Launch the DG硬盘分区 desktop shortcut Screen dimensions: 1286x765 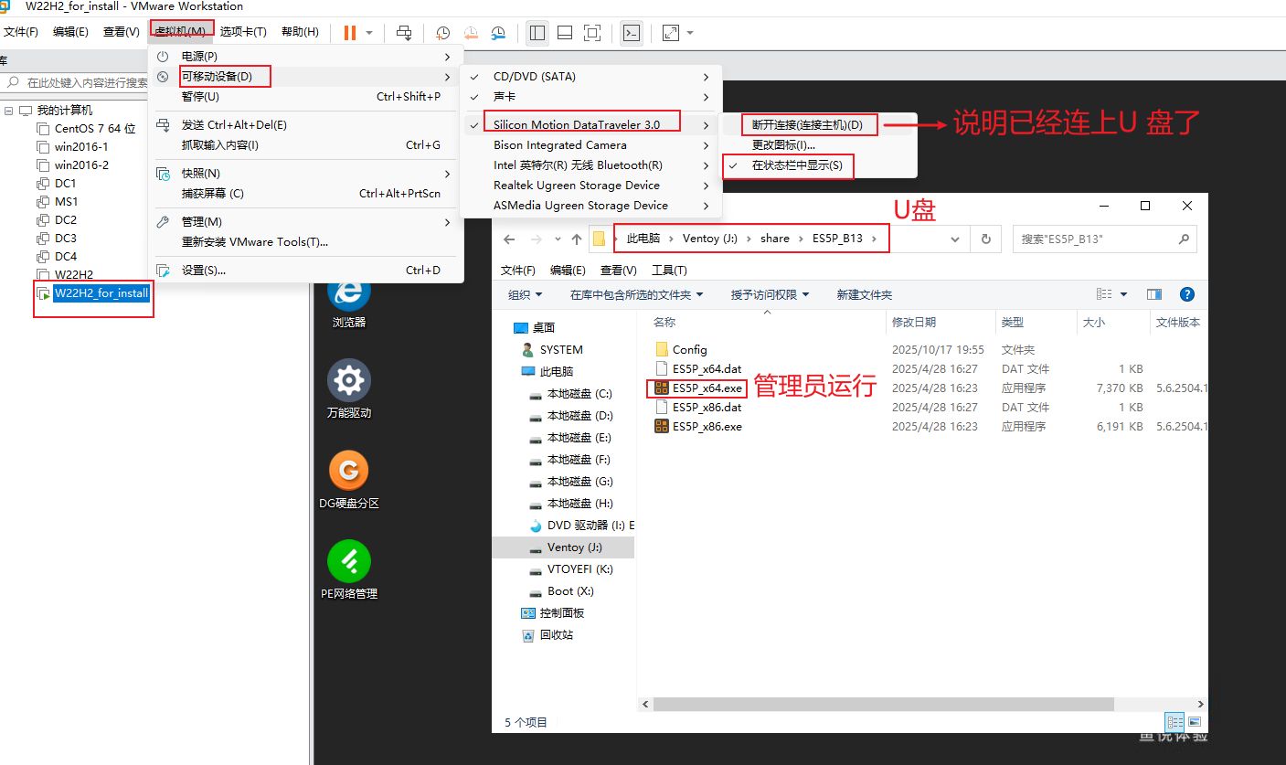[x=349, y=472]
